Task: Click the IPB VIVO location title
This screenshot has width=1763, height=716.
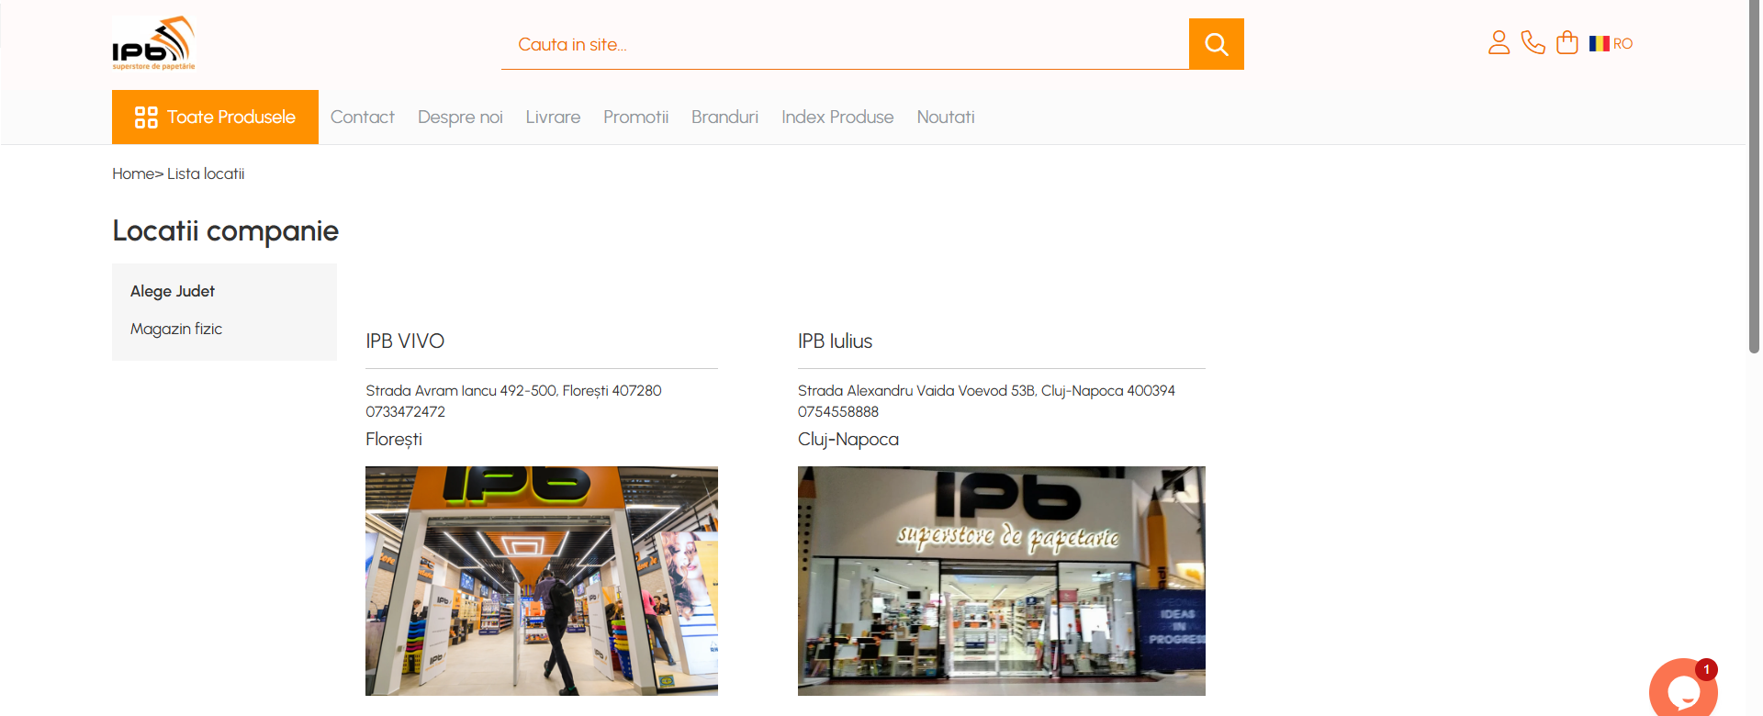Action: click(405, 341)
